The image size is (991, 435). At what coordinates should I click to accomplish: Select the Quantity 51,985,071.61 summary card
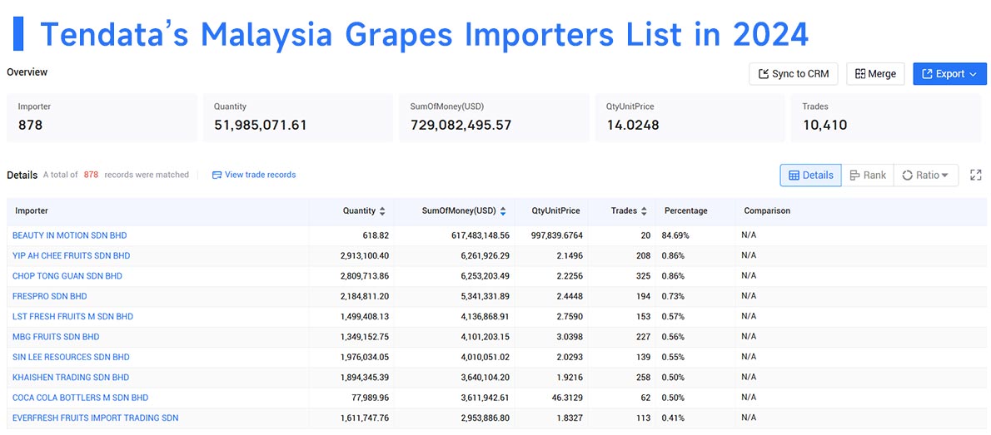(x=297, y=118)
